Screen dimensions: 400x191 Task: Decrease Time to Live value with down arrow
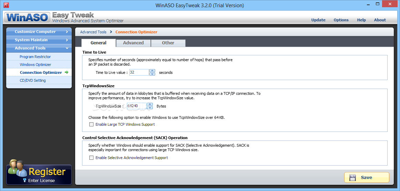[152, 74]
